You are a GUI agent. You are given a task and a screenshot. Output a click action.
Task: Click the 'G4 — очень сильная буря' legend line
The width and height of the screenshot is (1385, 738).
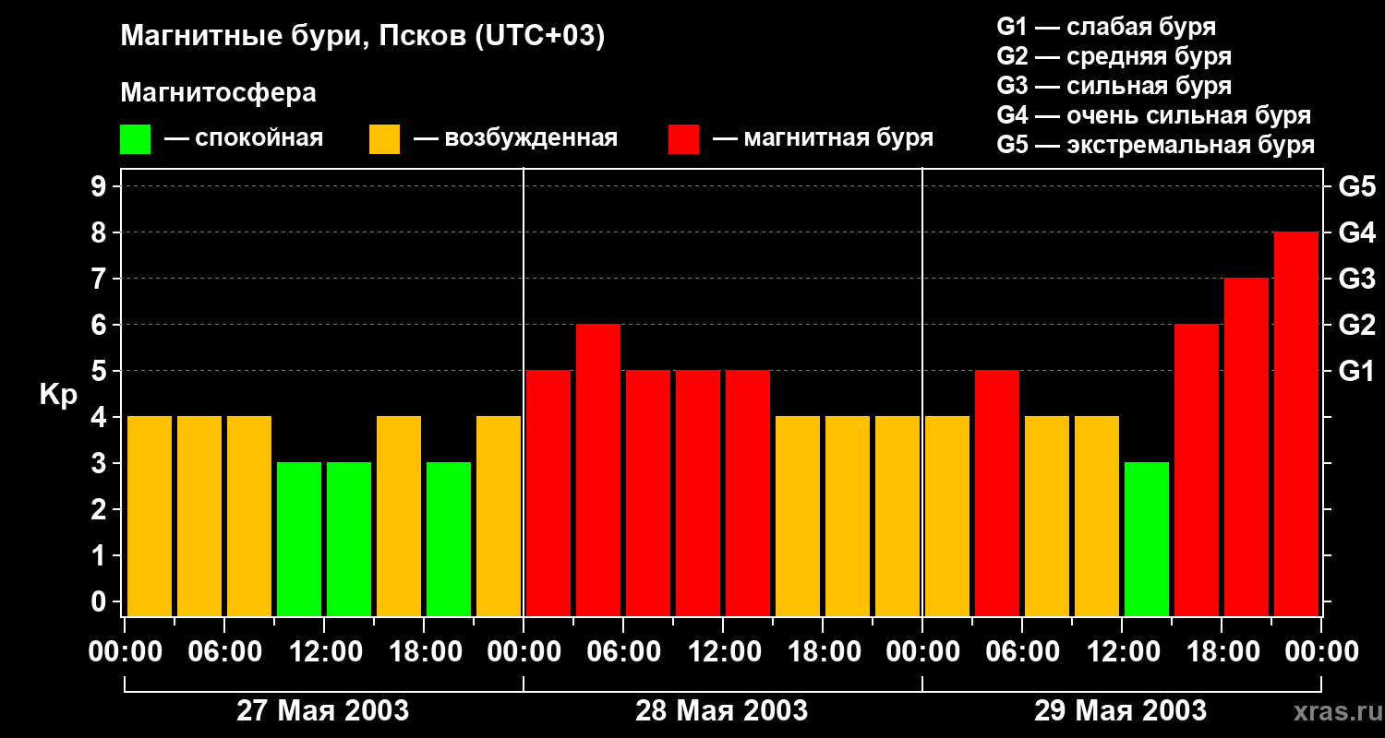[1153, 115]
